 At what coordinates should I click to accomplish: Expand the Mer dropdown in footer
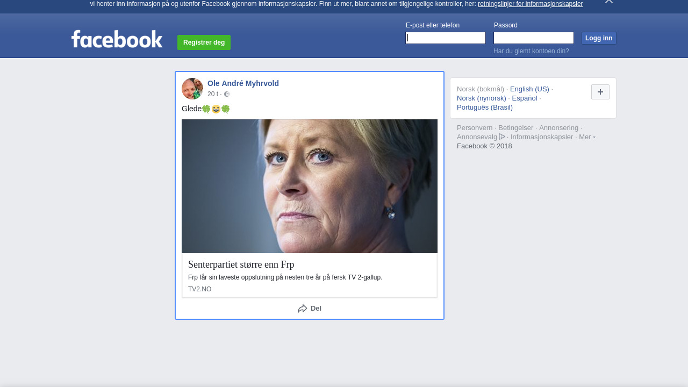click(587, 137)
